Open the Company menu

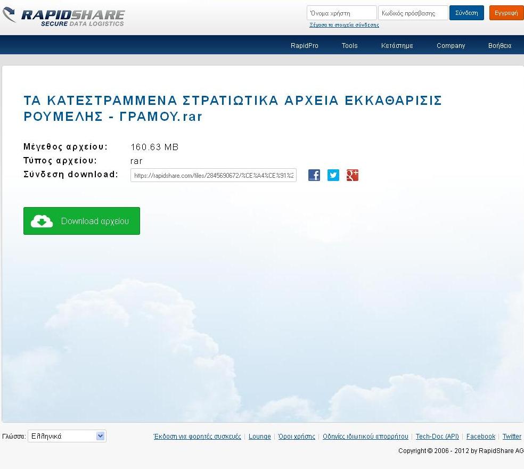coord(451,46)
